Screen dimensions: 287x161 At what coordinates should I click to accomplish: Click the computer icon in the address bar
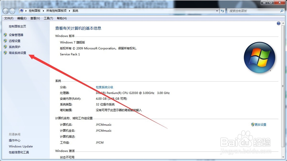point(22,11)
